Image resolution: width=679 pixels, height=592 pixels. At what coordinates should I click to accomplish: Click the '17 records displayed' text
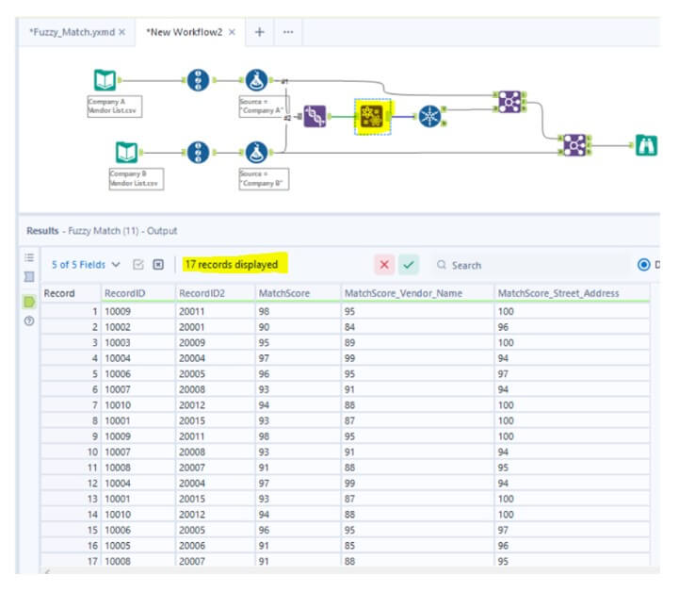click(x=232, y=264)
